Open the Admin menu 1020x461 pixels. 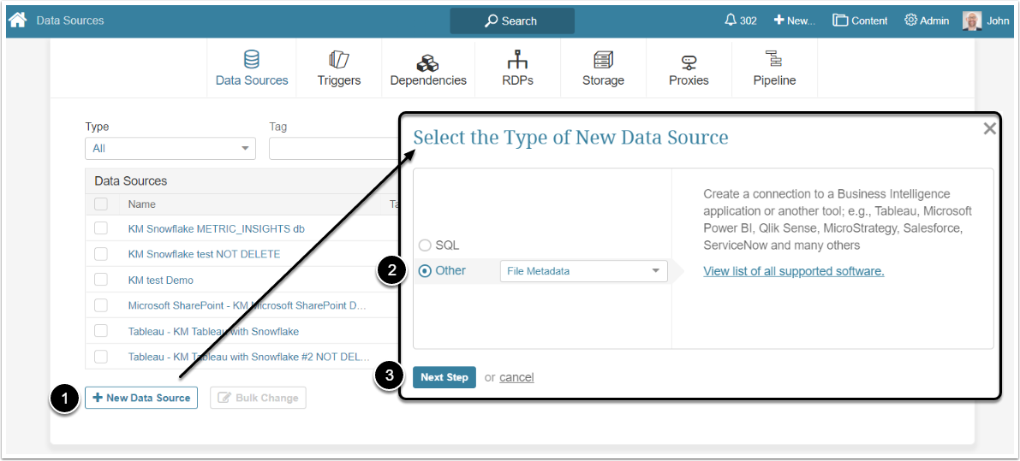927,21
